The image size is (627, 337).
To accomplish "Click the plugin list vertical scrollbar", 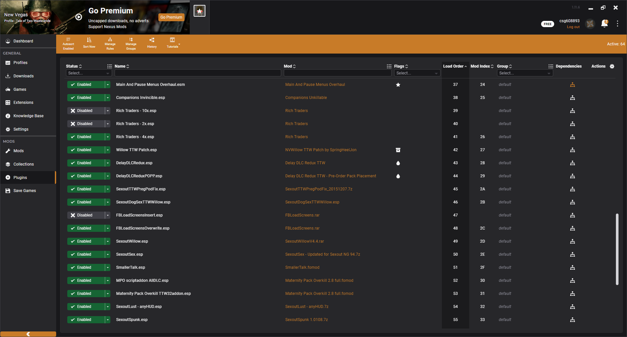I will (617, 249).
